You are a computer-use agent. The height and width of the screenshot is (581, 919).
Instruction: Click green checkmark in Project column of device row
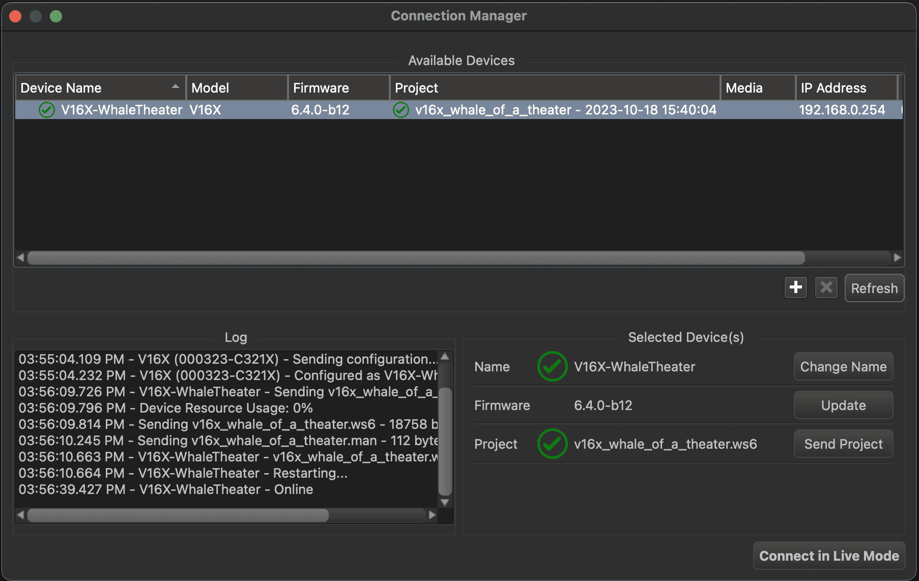[x=401, y=110]
